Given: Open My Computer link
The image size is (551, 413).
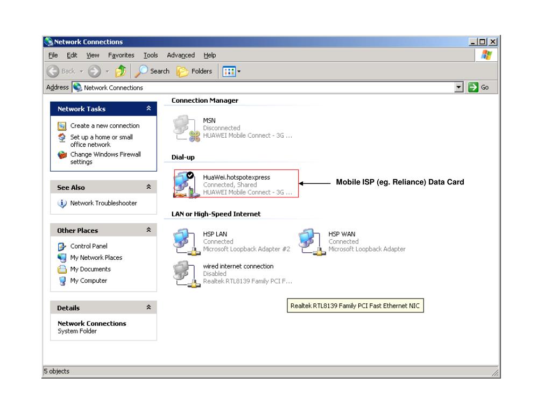Looking at the screenshot, I should click(89, 281).
